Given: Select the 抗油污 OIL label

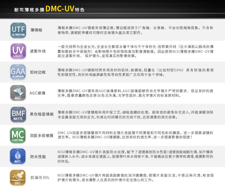Looking at the screenshot, I should coord(40,177).
